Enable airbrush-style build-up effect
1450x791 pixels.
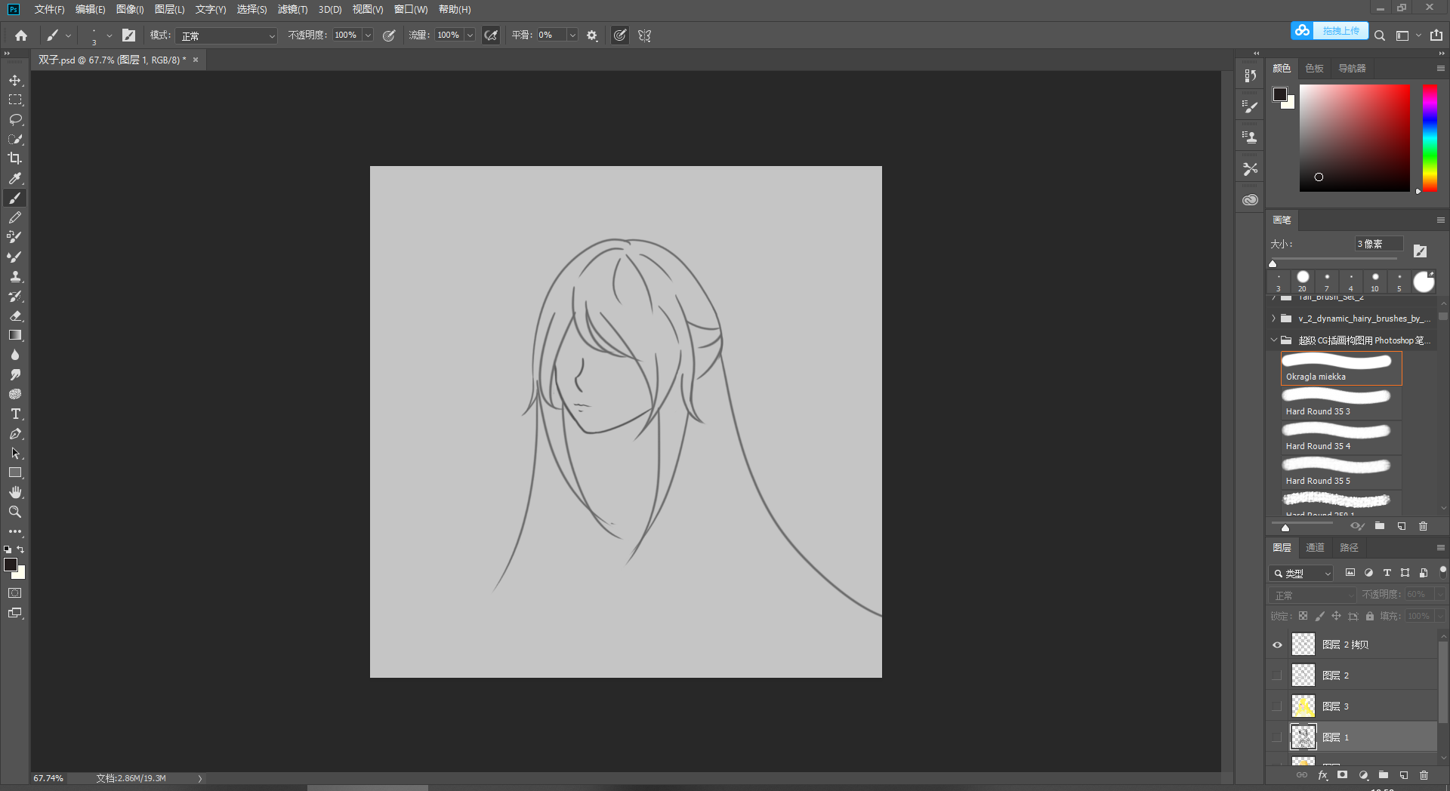[x=491, y=35]
